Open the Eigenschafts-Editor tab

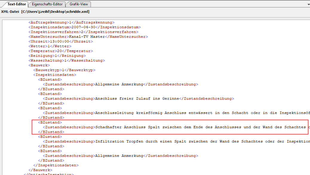coord(48,4)
